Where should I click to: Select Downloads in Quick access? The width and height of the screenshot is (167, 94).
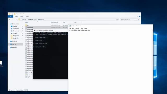tap(16, 28)
